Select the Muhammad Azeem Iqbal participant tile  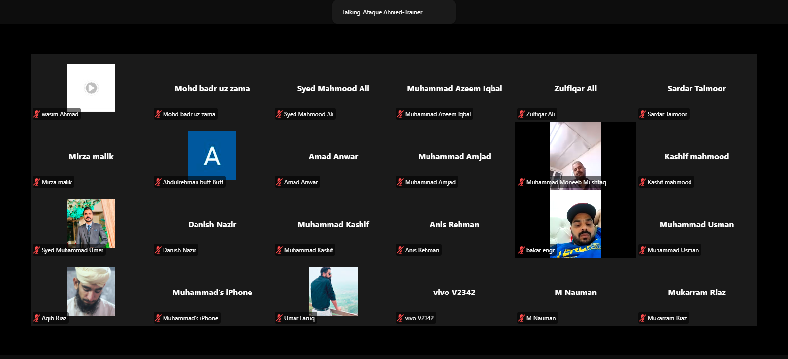pos(454,89)
